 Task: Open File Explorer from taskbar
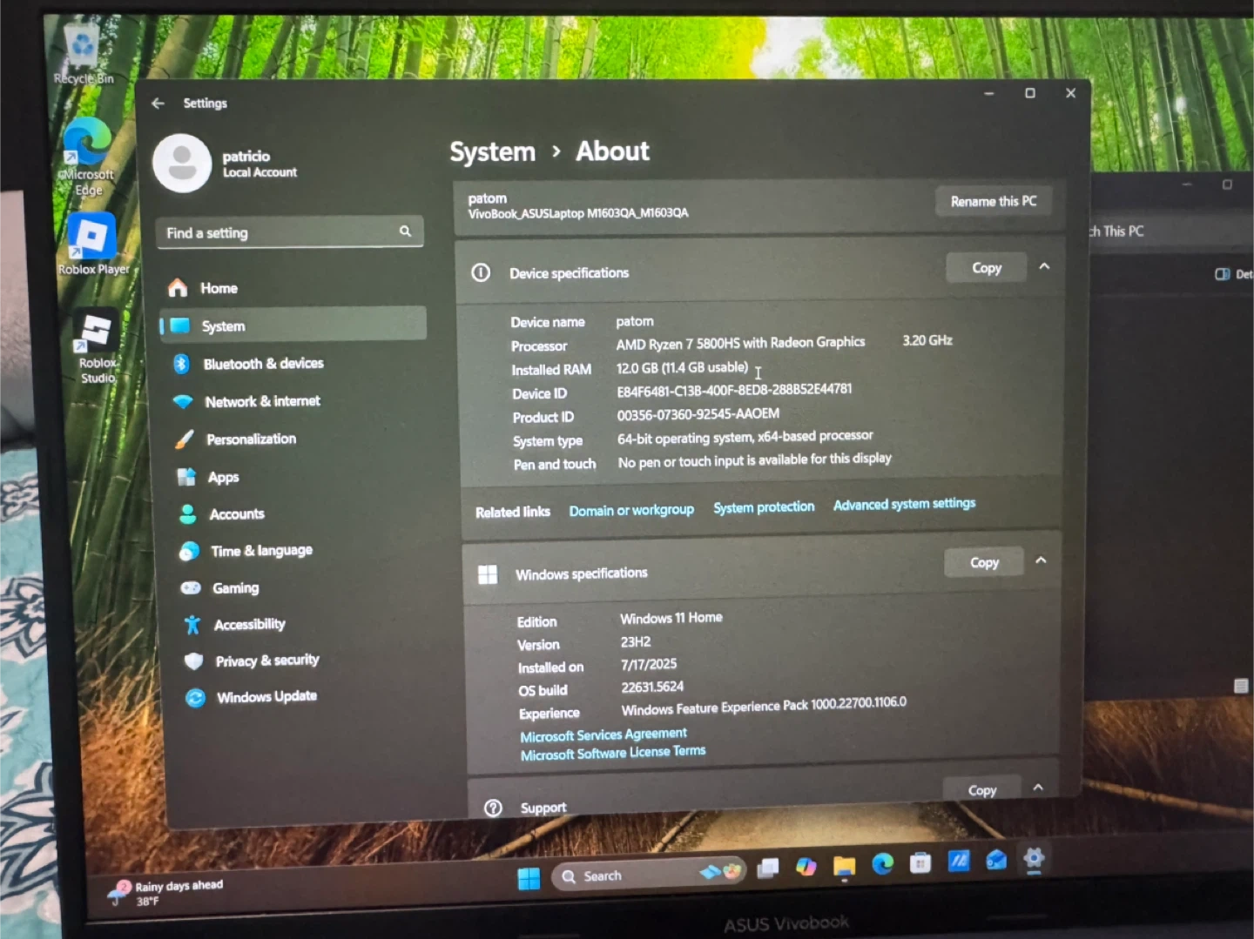[x=844, y=866]
